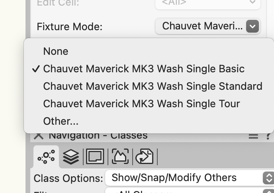This screenshot has height=193, width=274.
Task: Open the Navigation palette options menu icon
Action: pyautogui.click(x=253, y=136)
